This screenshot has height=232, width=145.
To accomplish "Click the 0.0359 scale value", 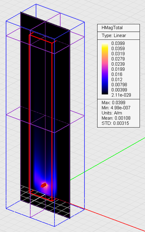I will (118, 49).
